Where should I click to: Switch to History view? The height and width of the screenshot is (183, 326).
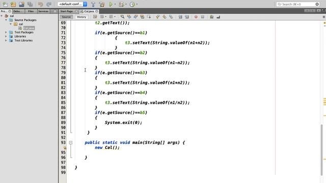[81, 17]
